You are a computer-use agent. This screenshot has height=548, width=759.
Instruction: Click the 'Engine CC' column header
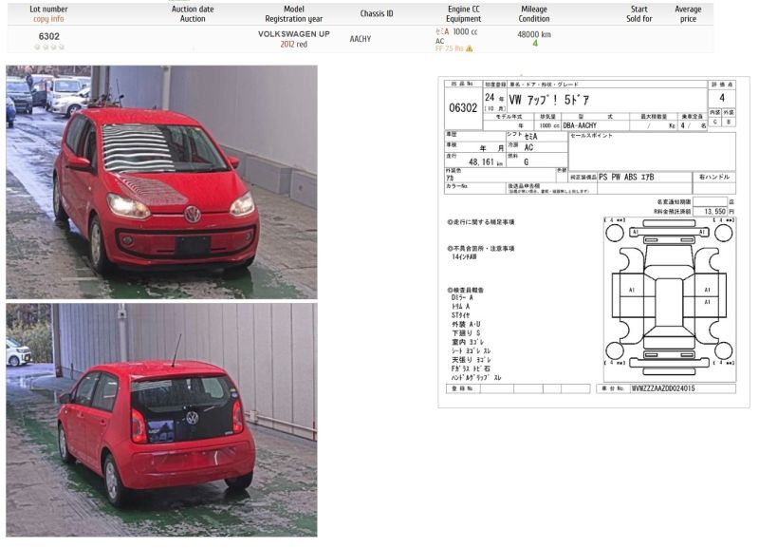coord(463,9)
